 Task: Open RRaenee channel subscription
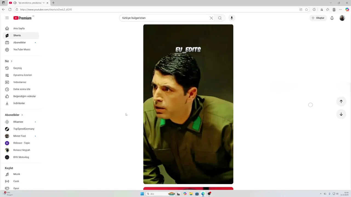[21, 122]
